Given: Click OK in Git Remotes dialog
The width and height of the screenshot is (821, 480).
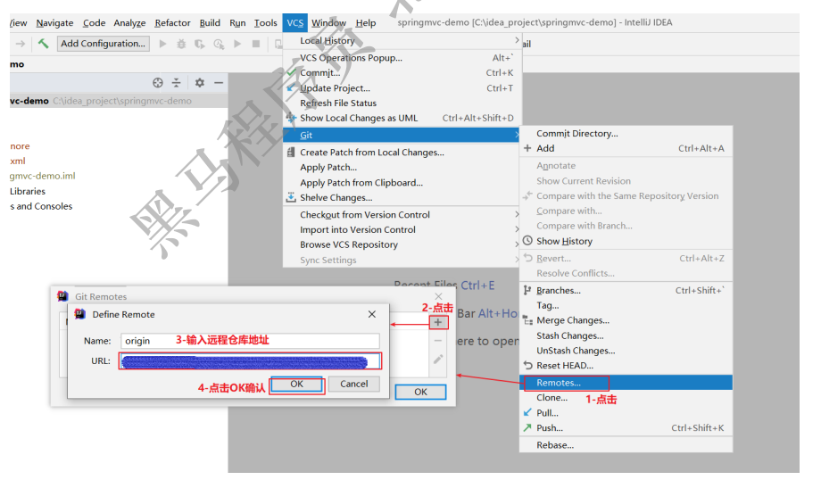Looking at the screenshot, I should (x=420, y=392).
